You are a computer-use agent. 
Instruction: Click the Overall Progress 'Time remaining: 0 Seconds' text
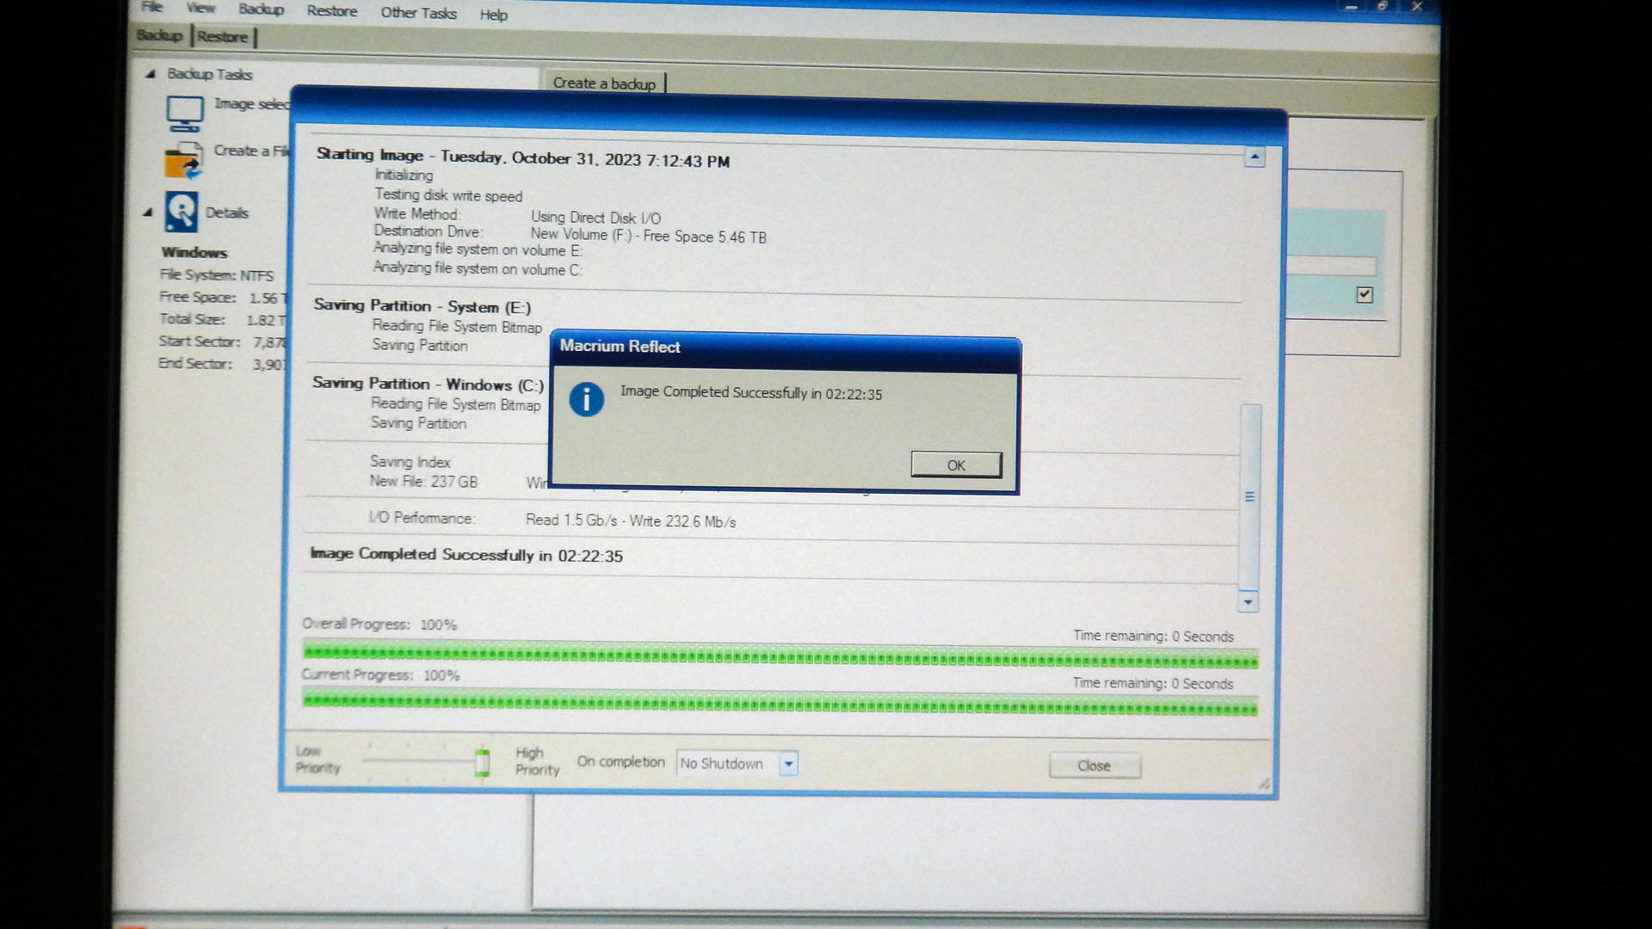1153,637
